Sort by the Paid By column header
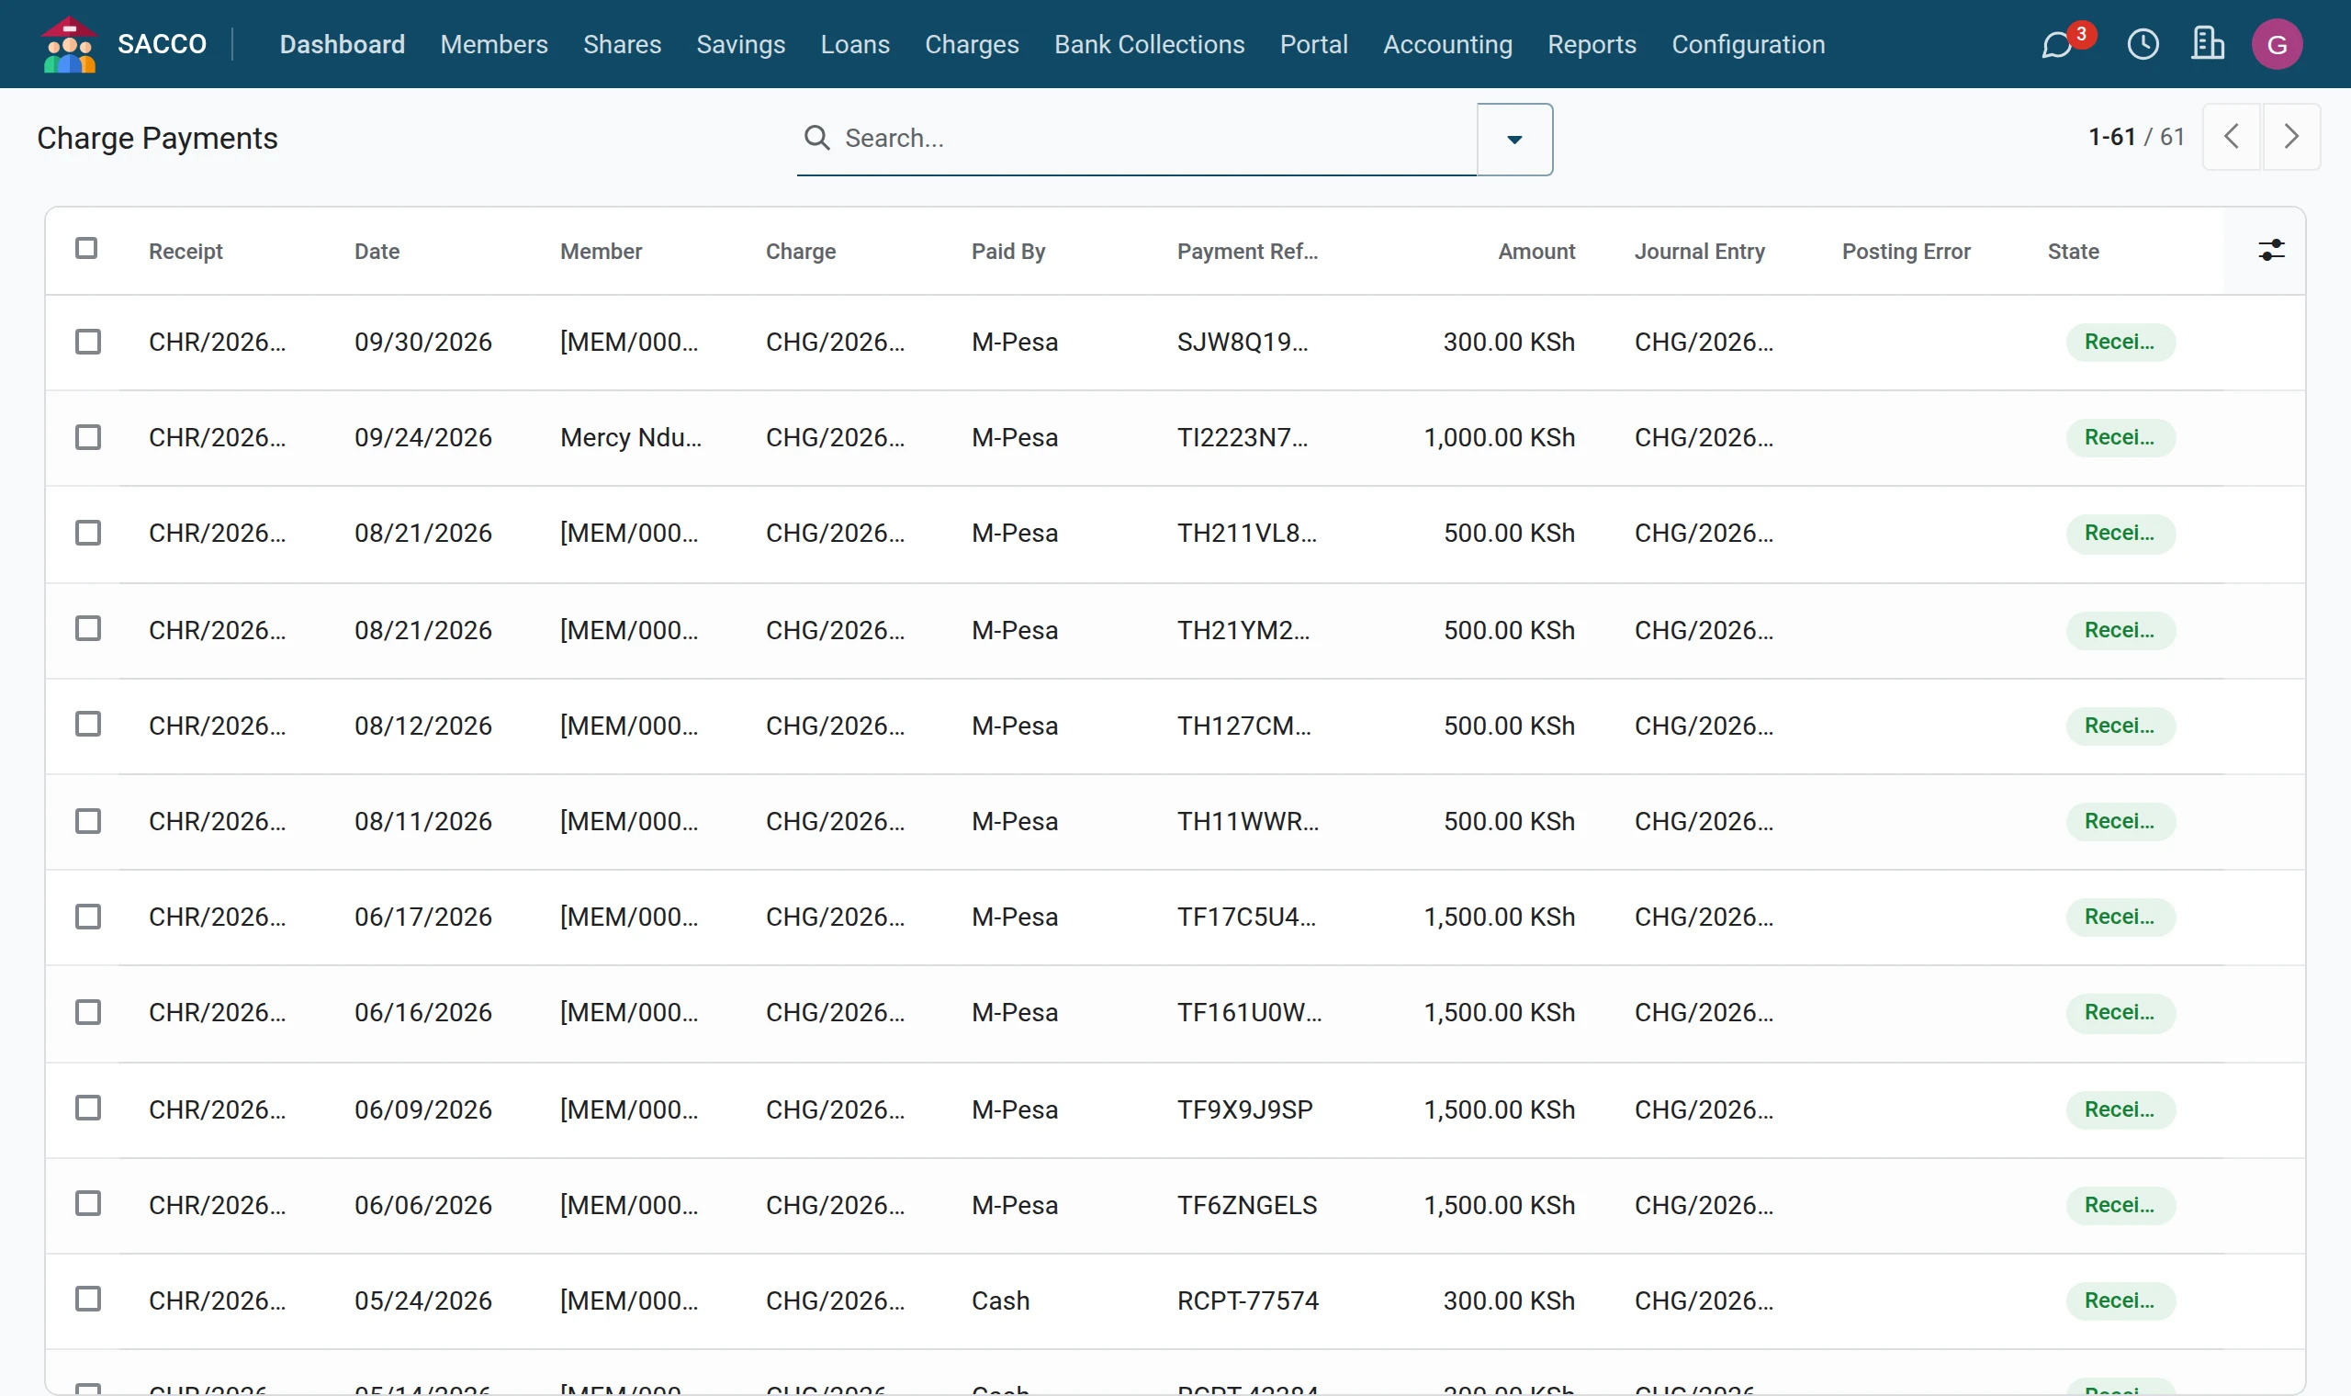Image resolution: width=2351 pixels, height=1396 pixels. click(1008, 251)
